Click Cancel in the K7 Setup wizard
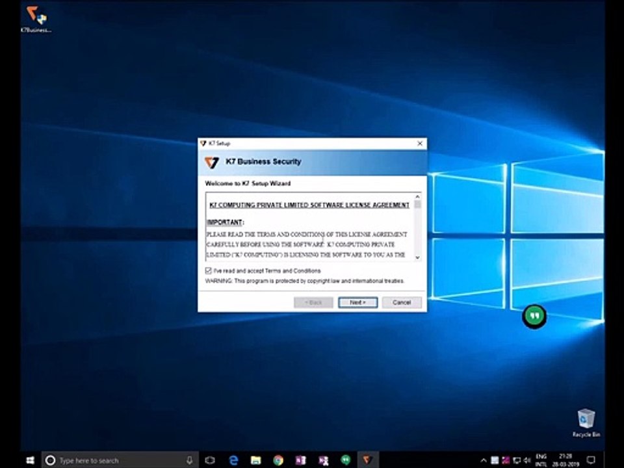The image size is (624, 468). (402, 302)
